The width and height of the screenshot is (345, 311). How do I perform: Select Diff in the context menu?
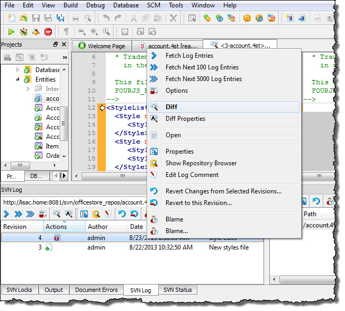coord(224,107)
